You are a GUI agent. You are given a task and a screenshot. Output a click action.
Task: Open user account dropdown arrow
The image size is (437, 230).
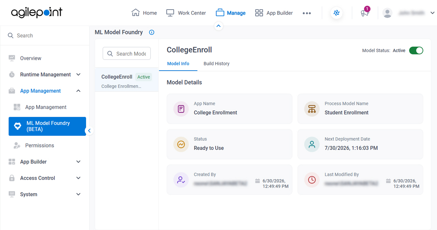pos(432,13)
